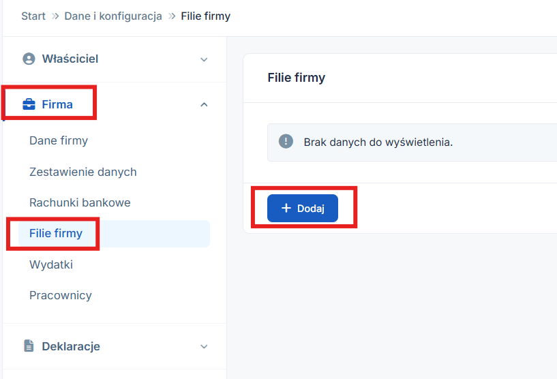
Task: Collapse the Firma section chevron
Action: pyautogui.click(x=204, y=104)
